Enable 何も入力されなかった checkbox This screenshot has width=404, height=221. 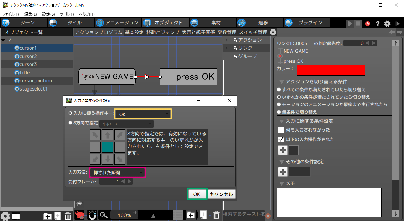tap(281, 130)
